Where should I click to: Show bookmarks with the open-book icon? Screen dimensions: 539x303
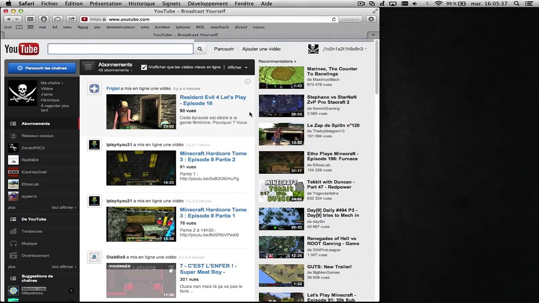point(19,27)
